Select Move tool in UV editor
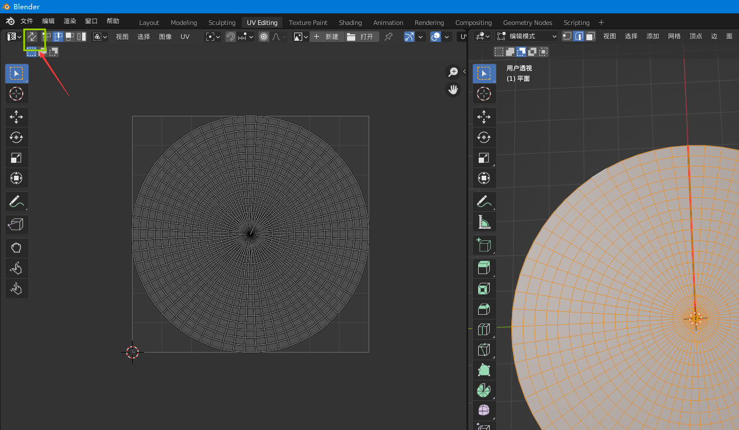Viewport: 739px width, 430px height. 16,117
